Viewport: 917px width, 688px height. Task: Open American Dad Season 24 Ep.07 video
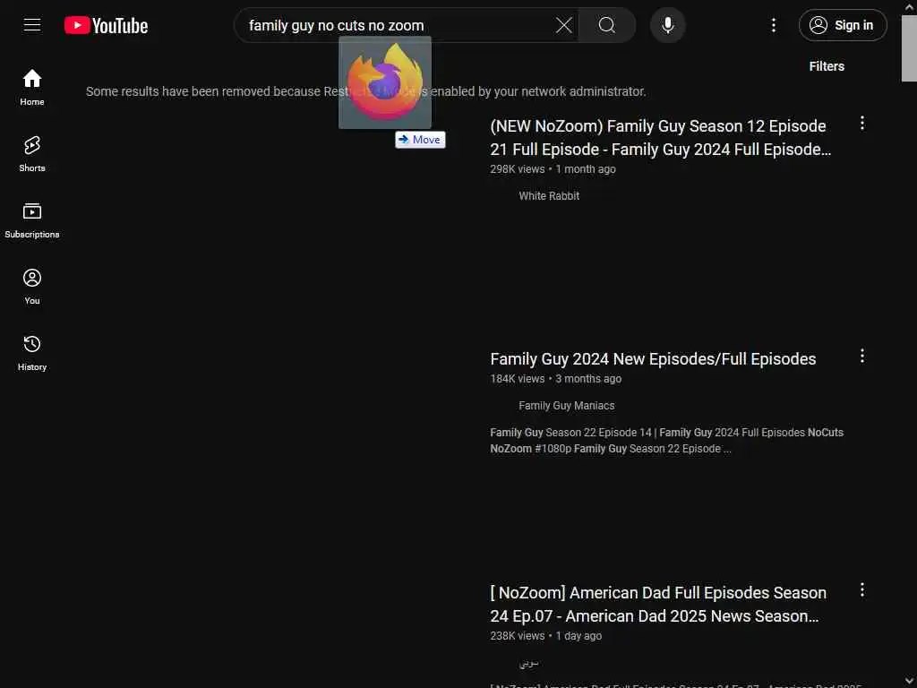coord(658,605)
